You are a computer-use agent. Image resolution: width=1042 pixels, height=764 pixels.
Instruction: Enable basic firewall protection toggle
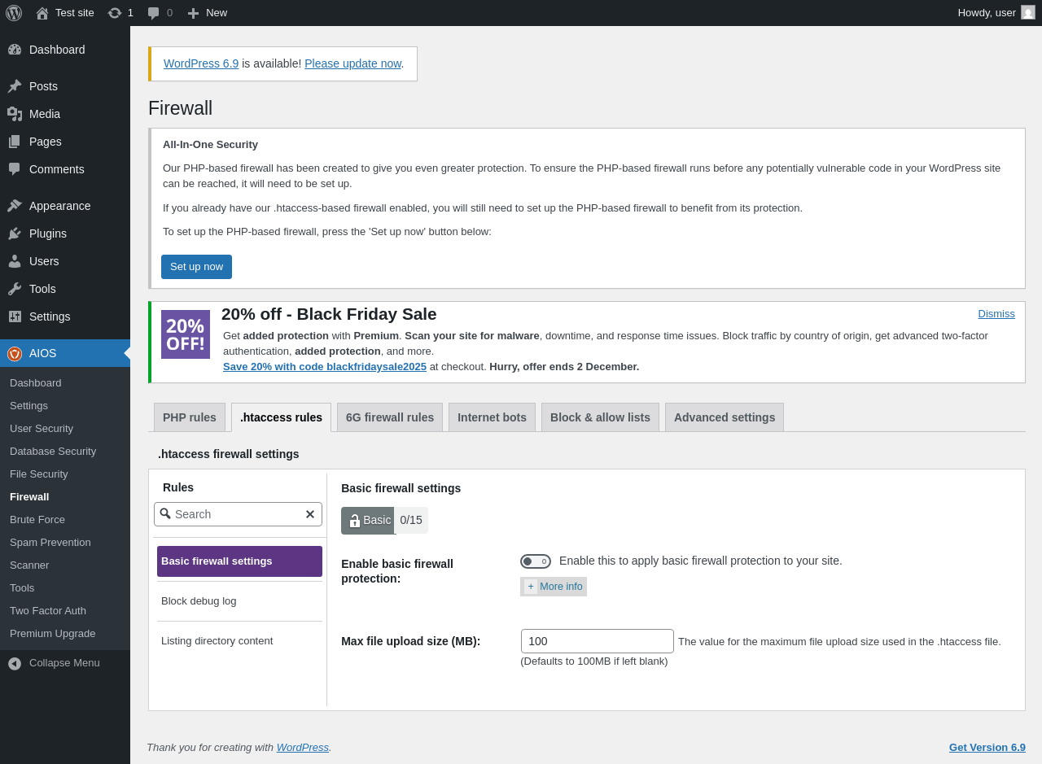click(536, 561)
